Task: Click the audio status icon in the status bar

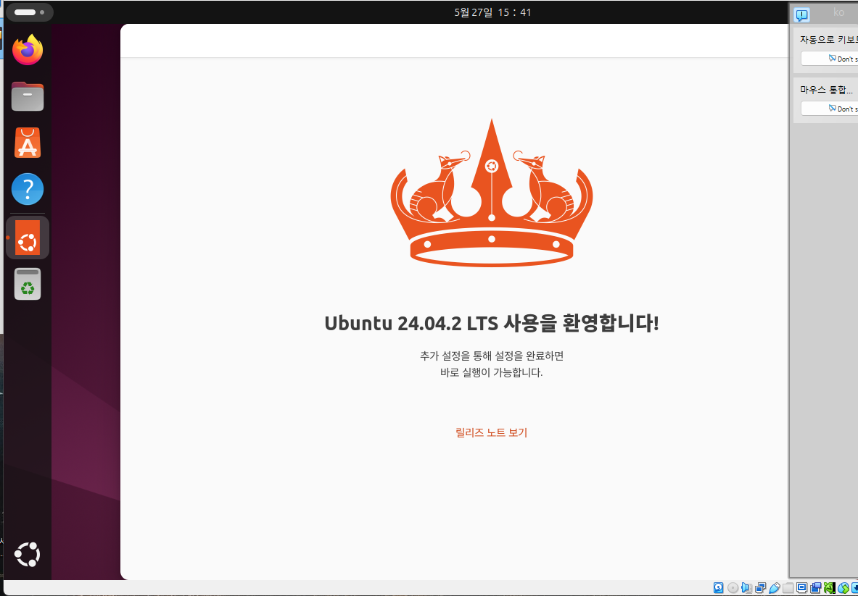Action: tap(747, 588)
